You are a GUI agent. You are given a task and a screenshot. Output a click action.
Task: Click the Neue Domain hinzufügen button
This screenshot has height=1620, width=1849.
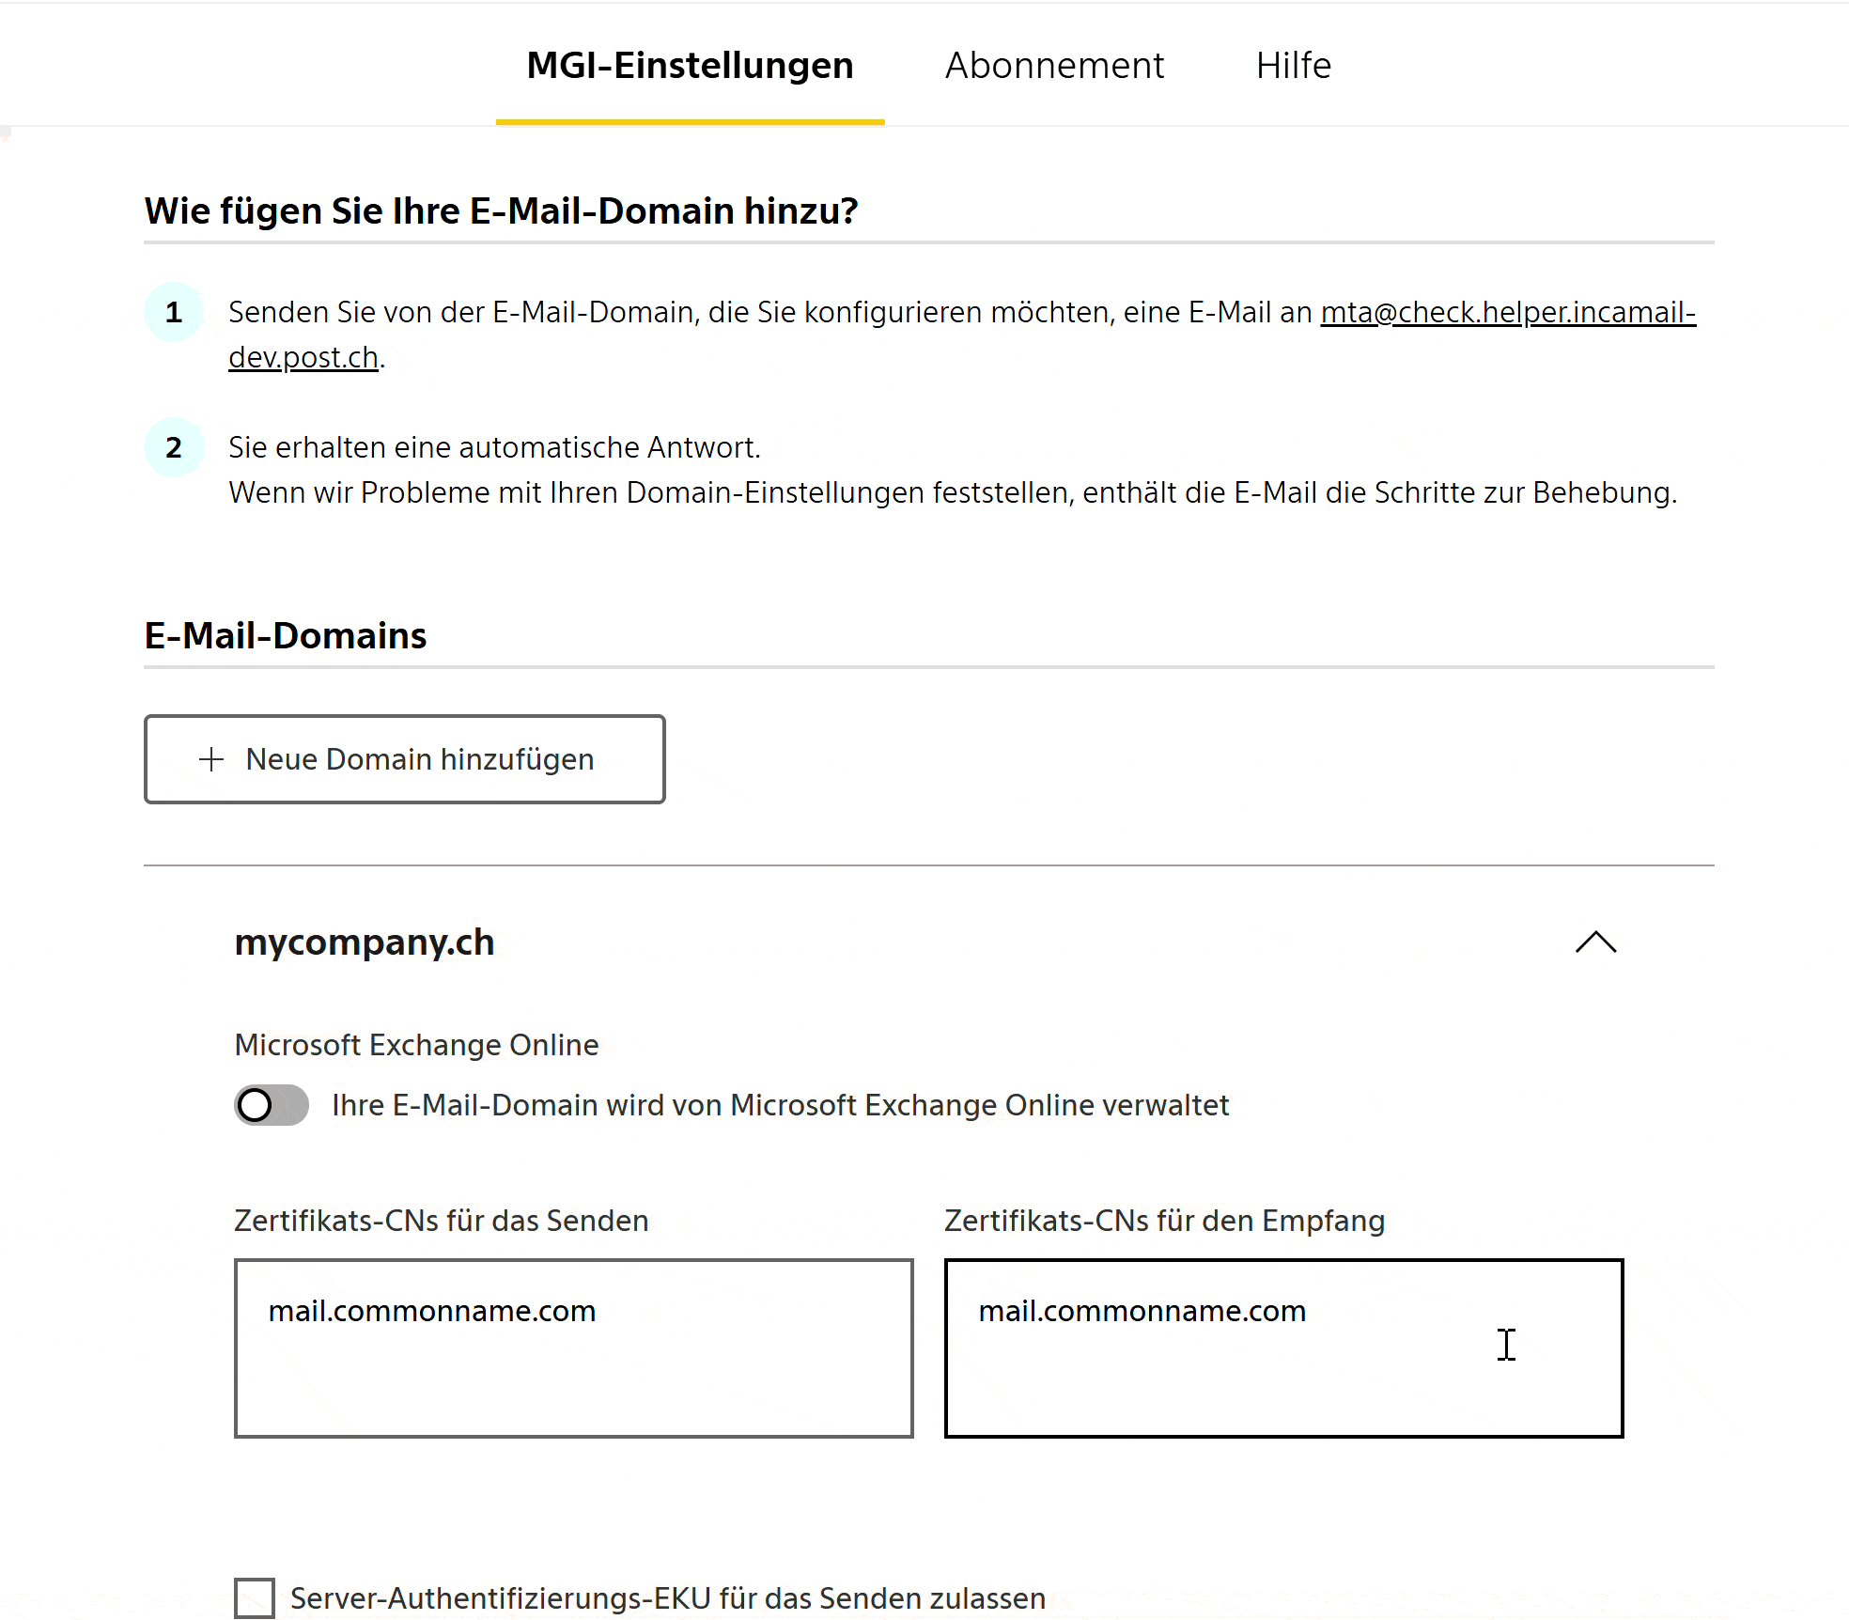[x=405, y=759]
